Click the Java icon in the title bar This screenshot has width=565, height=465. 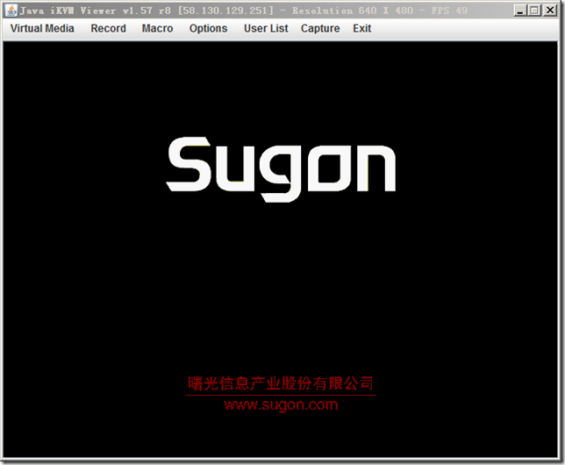coord(11,11)
